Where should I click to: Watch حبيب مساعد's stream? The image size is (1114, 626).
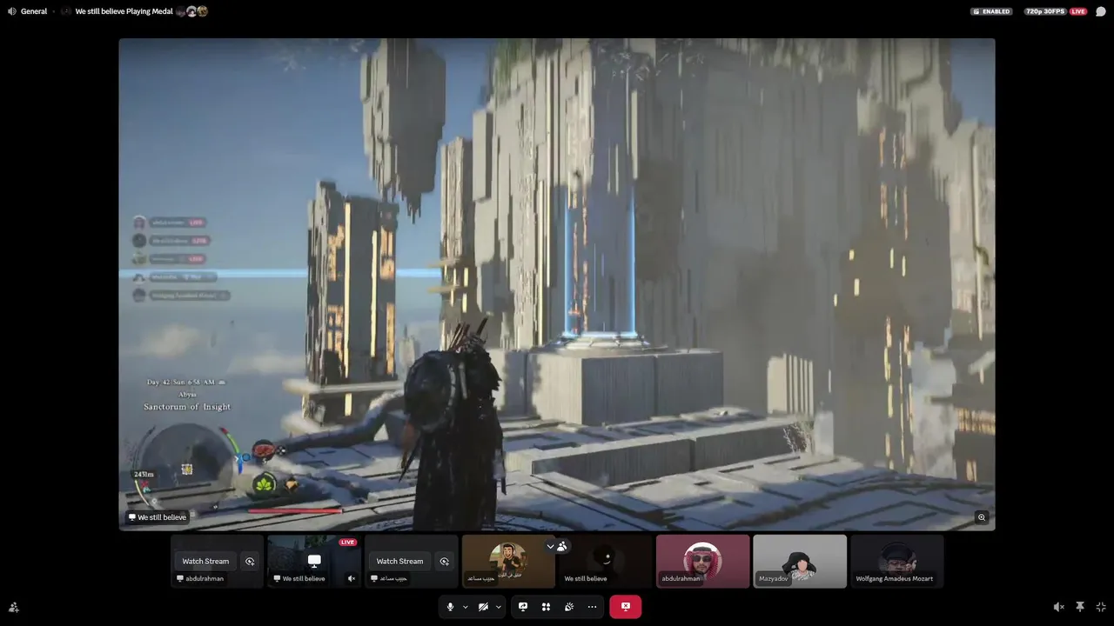399,562
